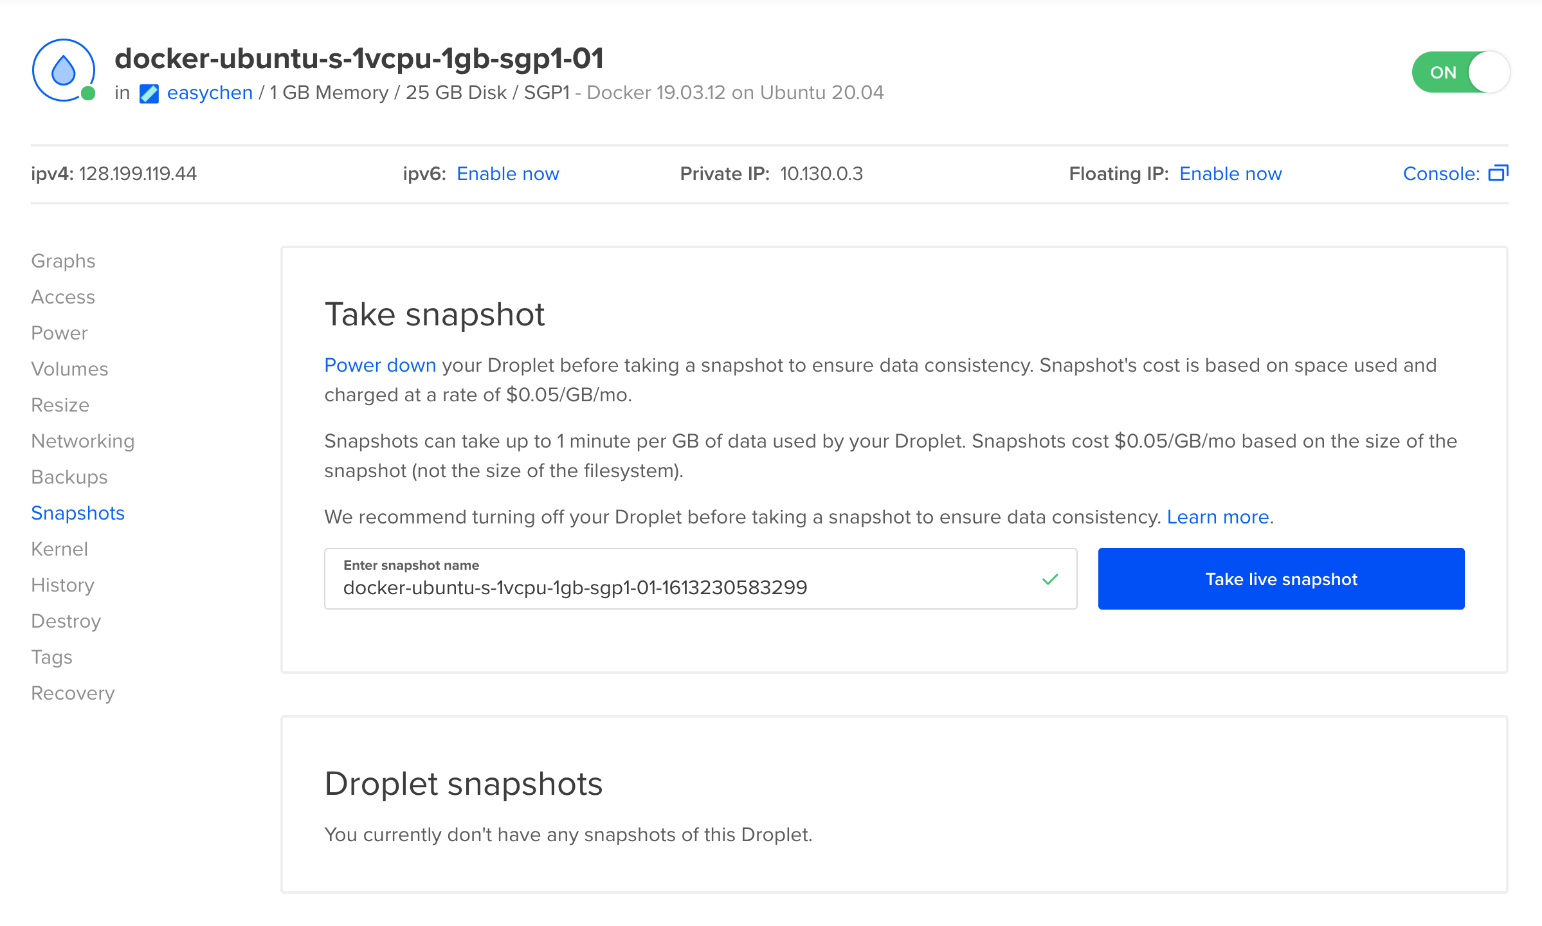The image size is (1542, 926).
Task: Open the Resize section
Action: 60,405
